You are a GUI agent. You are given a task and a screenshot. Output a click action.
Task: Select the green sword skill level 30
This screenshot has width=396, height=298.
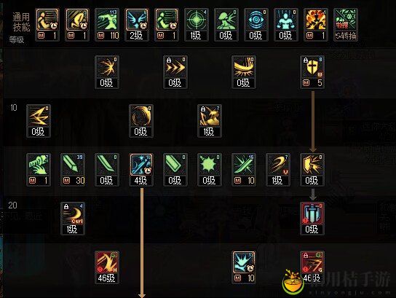73,165
